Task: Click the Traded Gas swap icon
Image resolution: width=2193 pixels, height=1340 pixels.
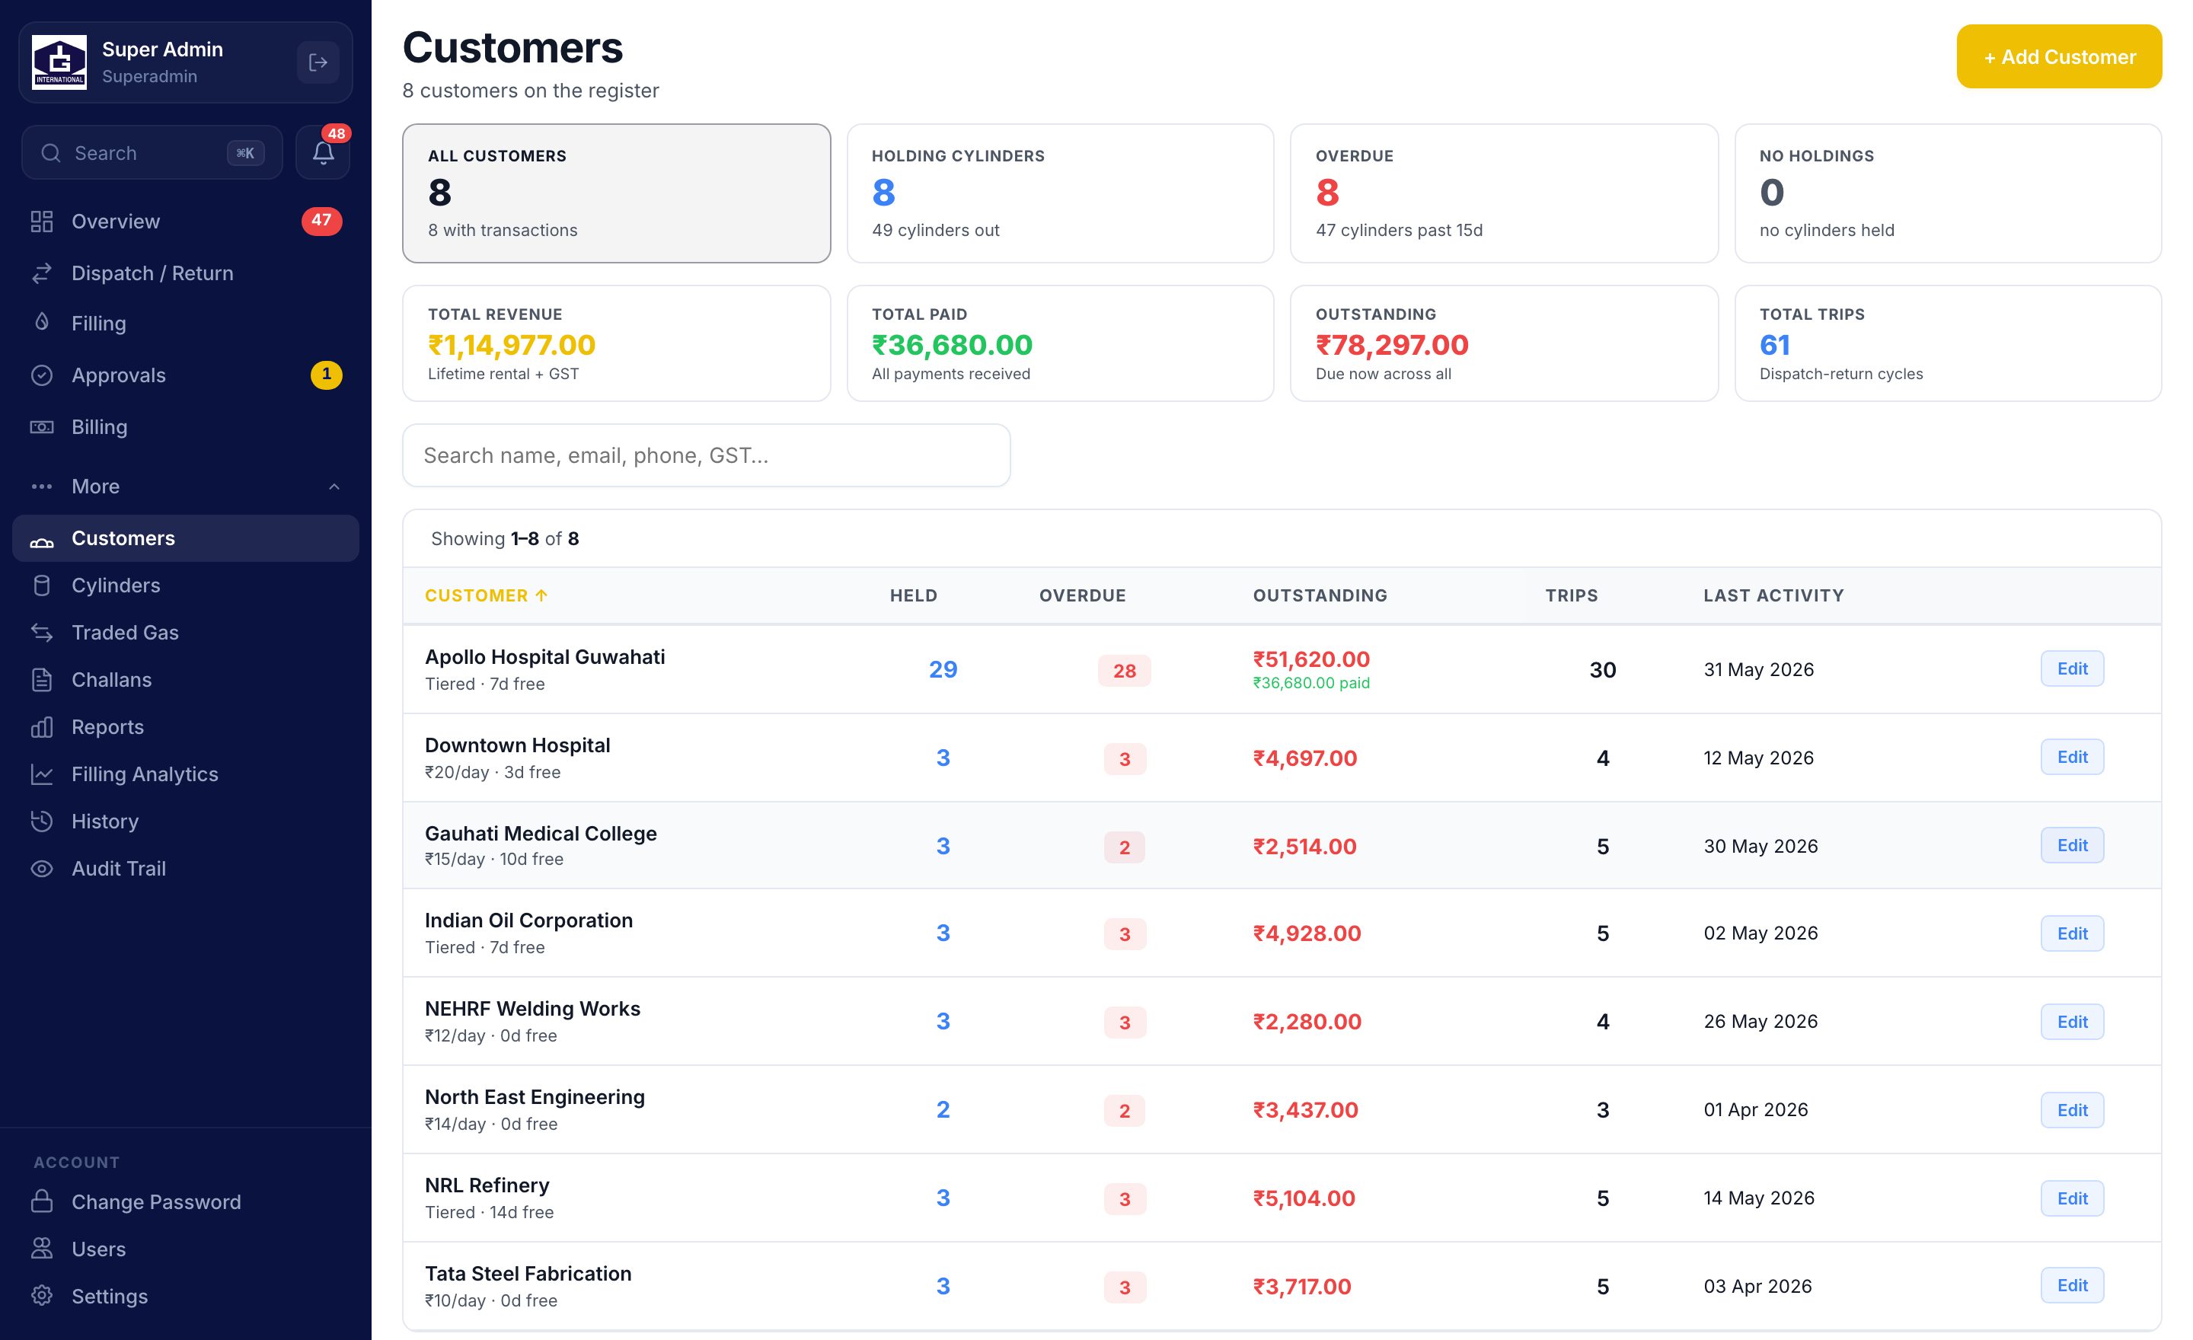Action: (42, 633)
